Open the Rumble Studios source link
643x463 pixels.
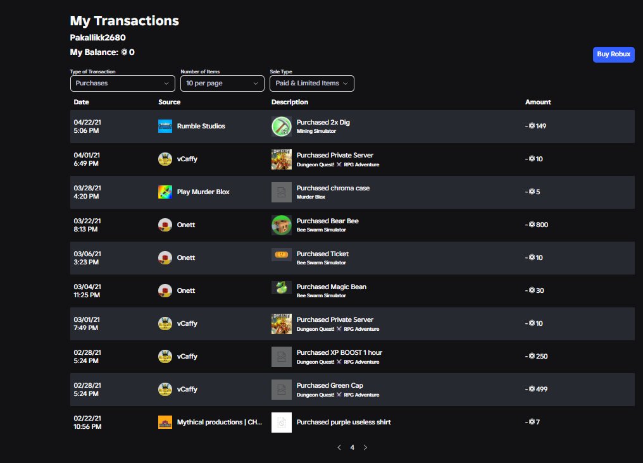coord(201,127)
